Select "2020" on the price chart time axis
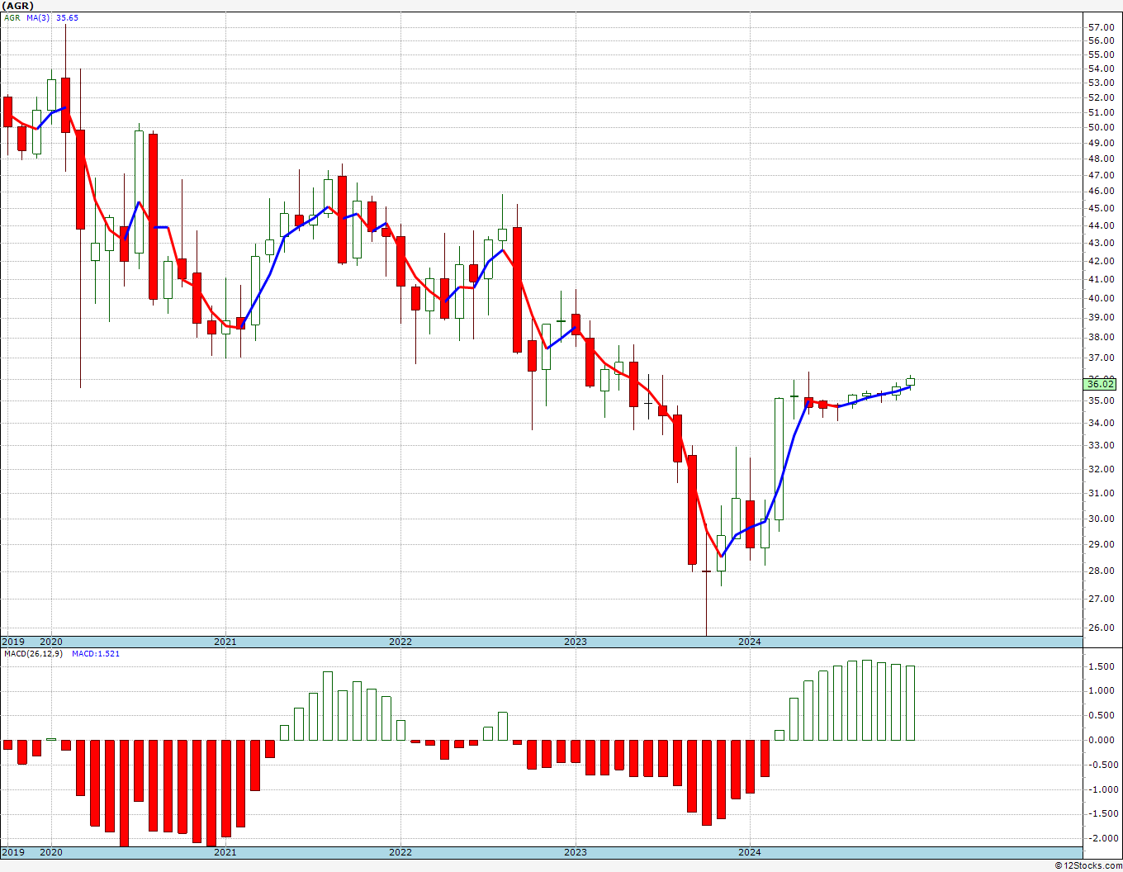Screen dimensions: 1123x872 coord(51,642)
